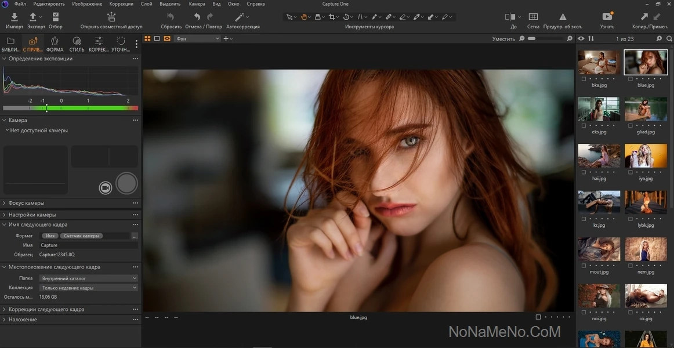Viewport: 674px width, 348px height.
Task: Toggle the checkbox under bka.jpg thumbnail
Action: click(584, 78)
